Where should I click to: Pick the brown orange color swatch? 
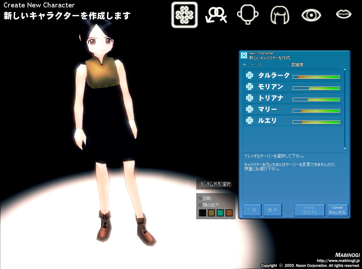229,213
